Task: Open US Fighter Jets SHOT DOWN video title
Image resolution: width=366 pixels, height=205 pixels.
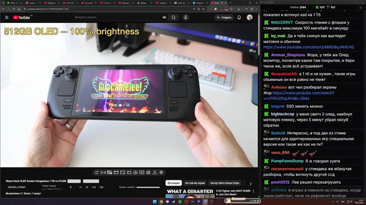Action: pos(233,192)
